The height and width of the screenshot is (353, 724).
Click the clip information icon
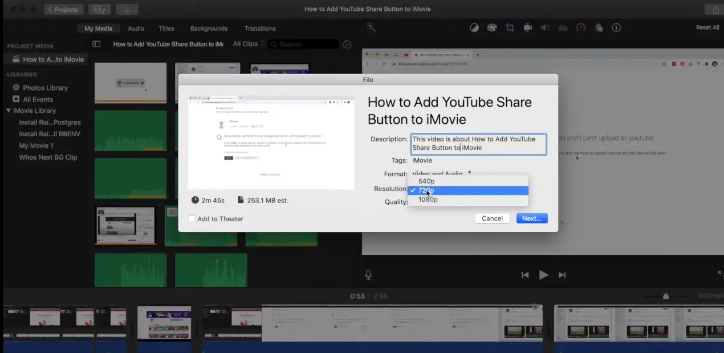click(x=616, y=27)
